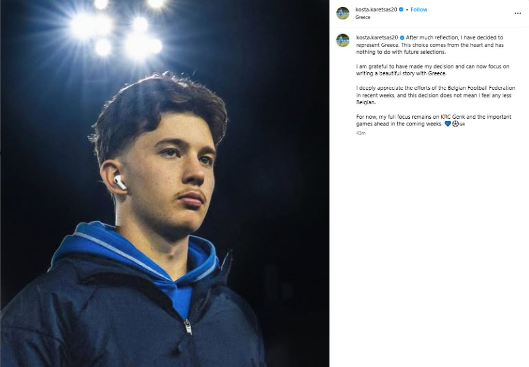Open kosta.karetsas20 profile from the header username
Viewport: 529px width, 367px height.
pos(377,10)
